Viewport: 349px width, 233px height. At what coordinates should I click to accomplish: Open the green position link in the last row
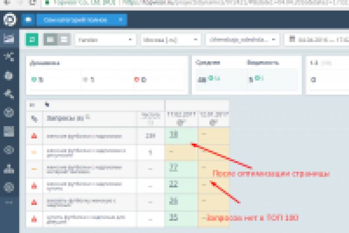174,217
